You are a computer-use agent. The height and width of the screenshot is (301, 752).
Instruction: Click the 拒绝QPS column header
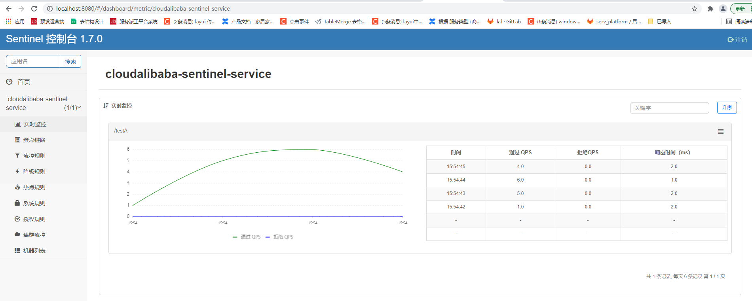click(x=588, y=153)
